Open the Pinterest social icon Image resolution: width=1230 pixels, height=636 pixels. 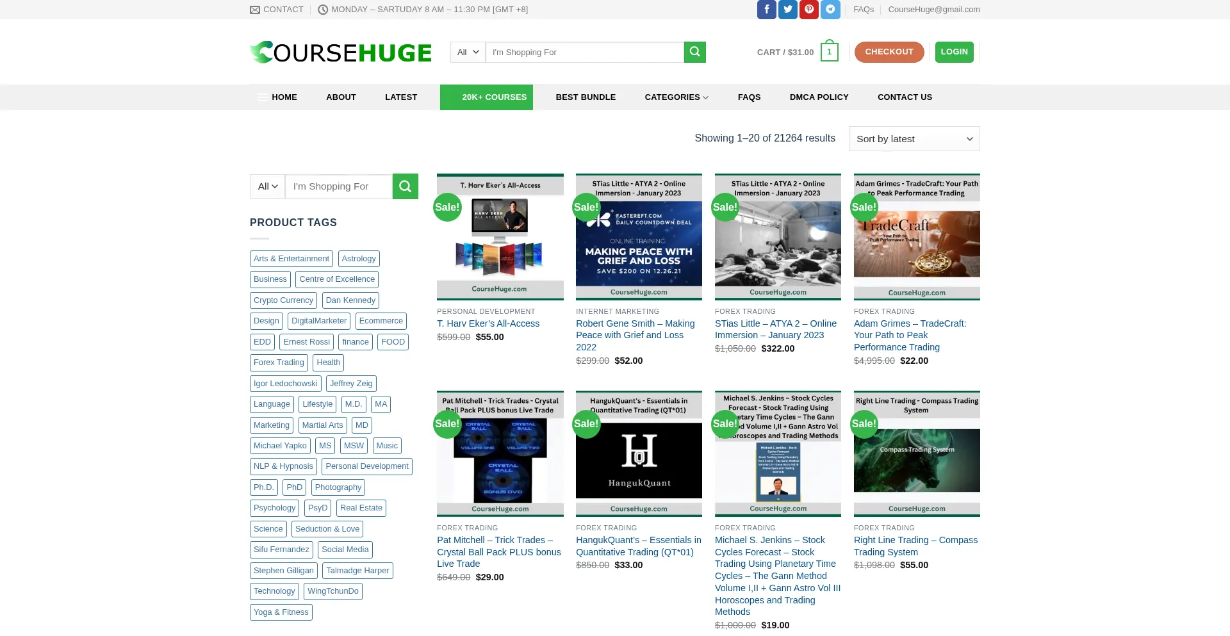point(808,10)
